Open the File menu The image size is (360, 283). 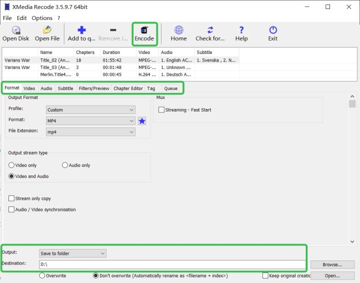pyautogui.click(x=7, y=18)
